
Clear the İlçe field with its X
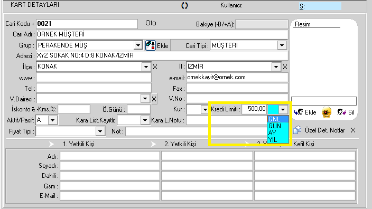155,67
